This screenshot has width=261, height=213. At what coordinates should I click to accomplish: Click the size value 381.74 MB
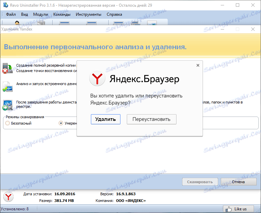(64, 201)
